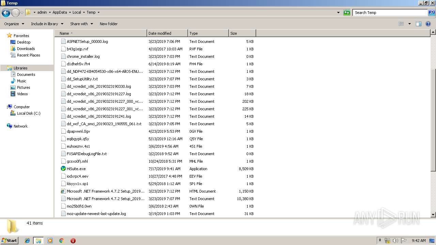Image resolution: width=436 pixels, height=245 pixels.
Task: Click the Change your view icon
Action: [x=401, y=24]
